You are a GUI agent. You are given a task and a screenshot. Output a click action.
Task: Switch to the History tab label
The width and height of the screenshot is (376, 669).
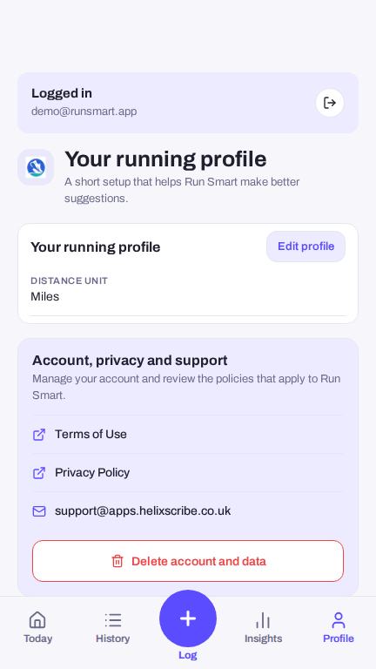tap(113, 639)
